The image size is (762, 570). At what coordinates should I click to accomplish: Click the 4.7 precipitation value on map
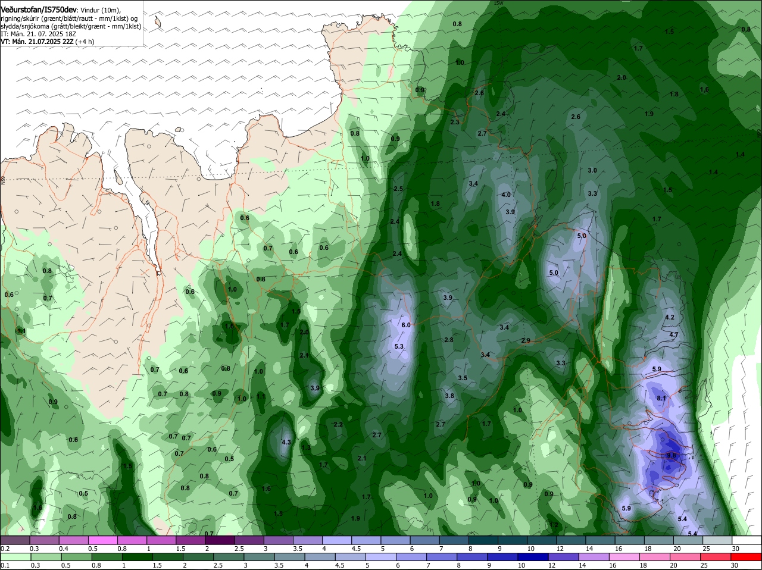pos(674,335)
